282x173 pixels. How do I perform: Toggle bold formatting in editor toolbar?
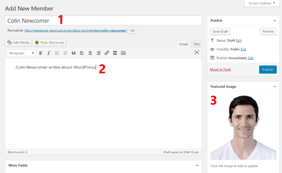click(41, 53)
